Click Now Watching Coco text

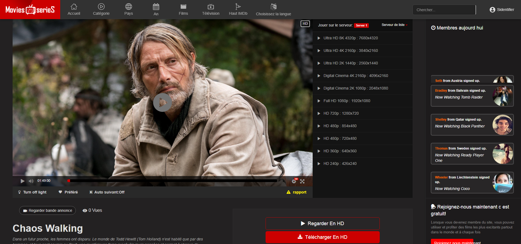pyautogui.click(x=452, y=189)
